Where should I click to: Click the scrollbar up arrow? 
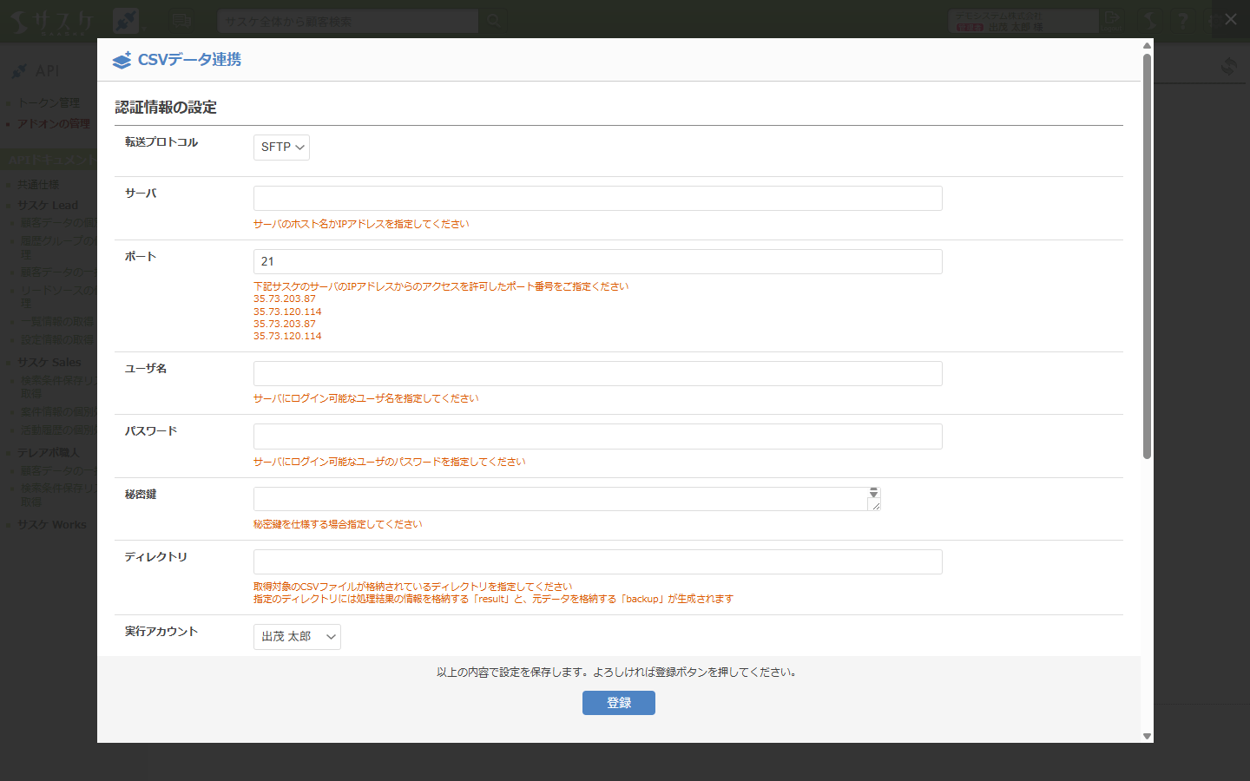(1147, 46)
